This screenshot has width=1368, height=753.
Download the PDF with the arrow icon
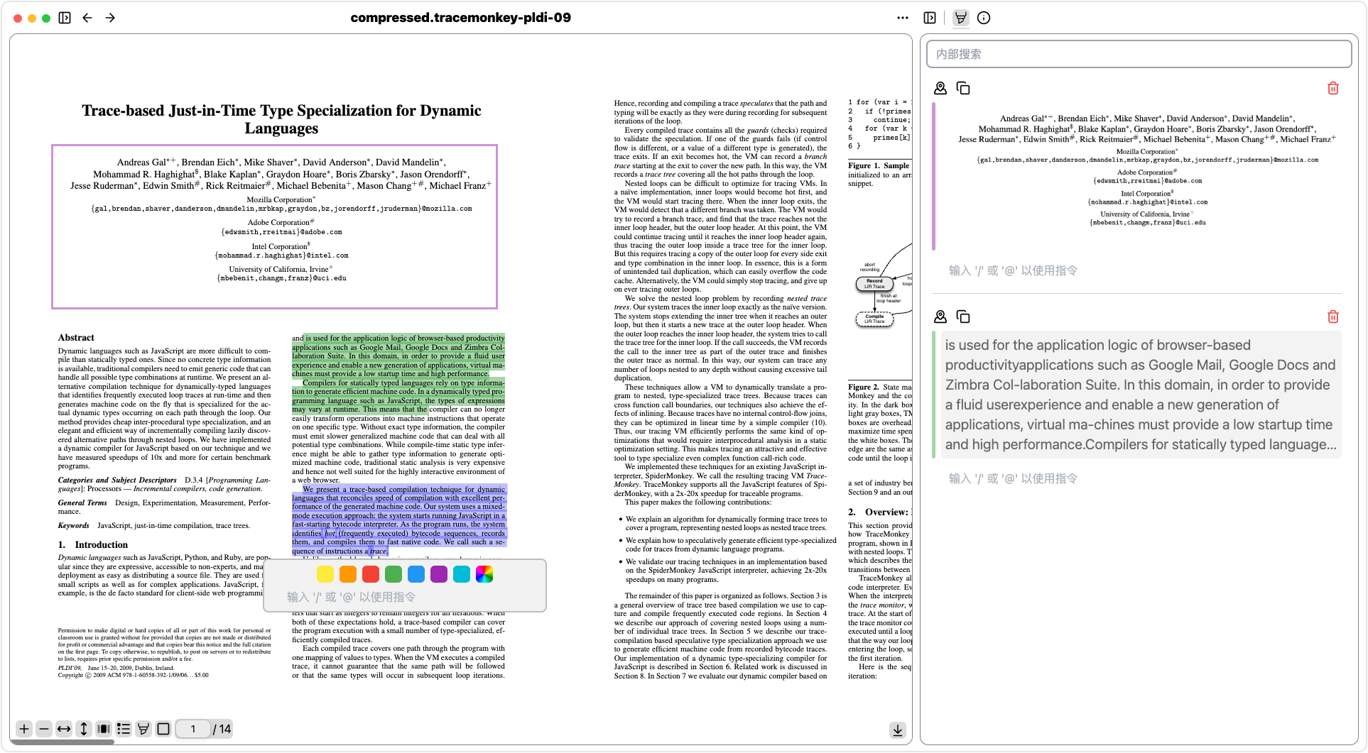[898, 730]
